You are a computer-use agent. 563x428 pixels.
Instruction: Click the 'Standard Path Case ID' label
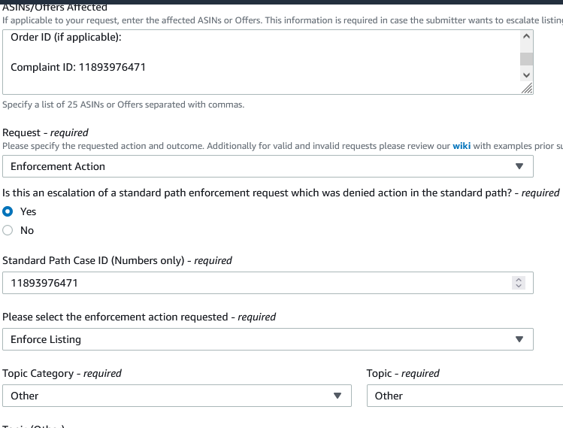pos(93,260)
